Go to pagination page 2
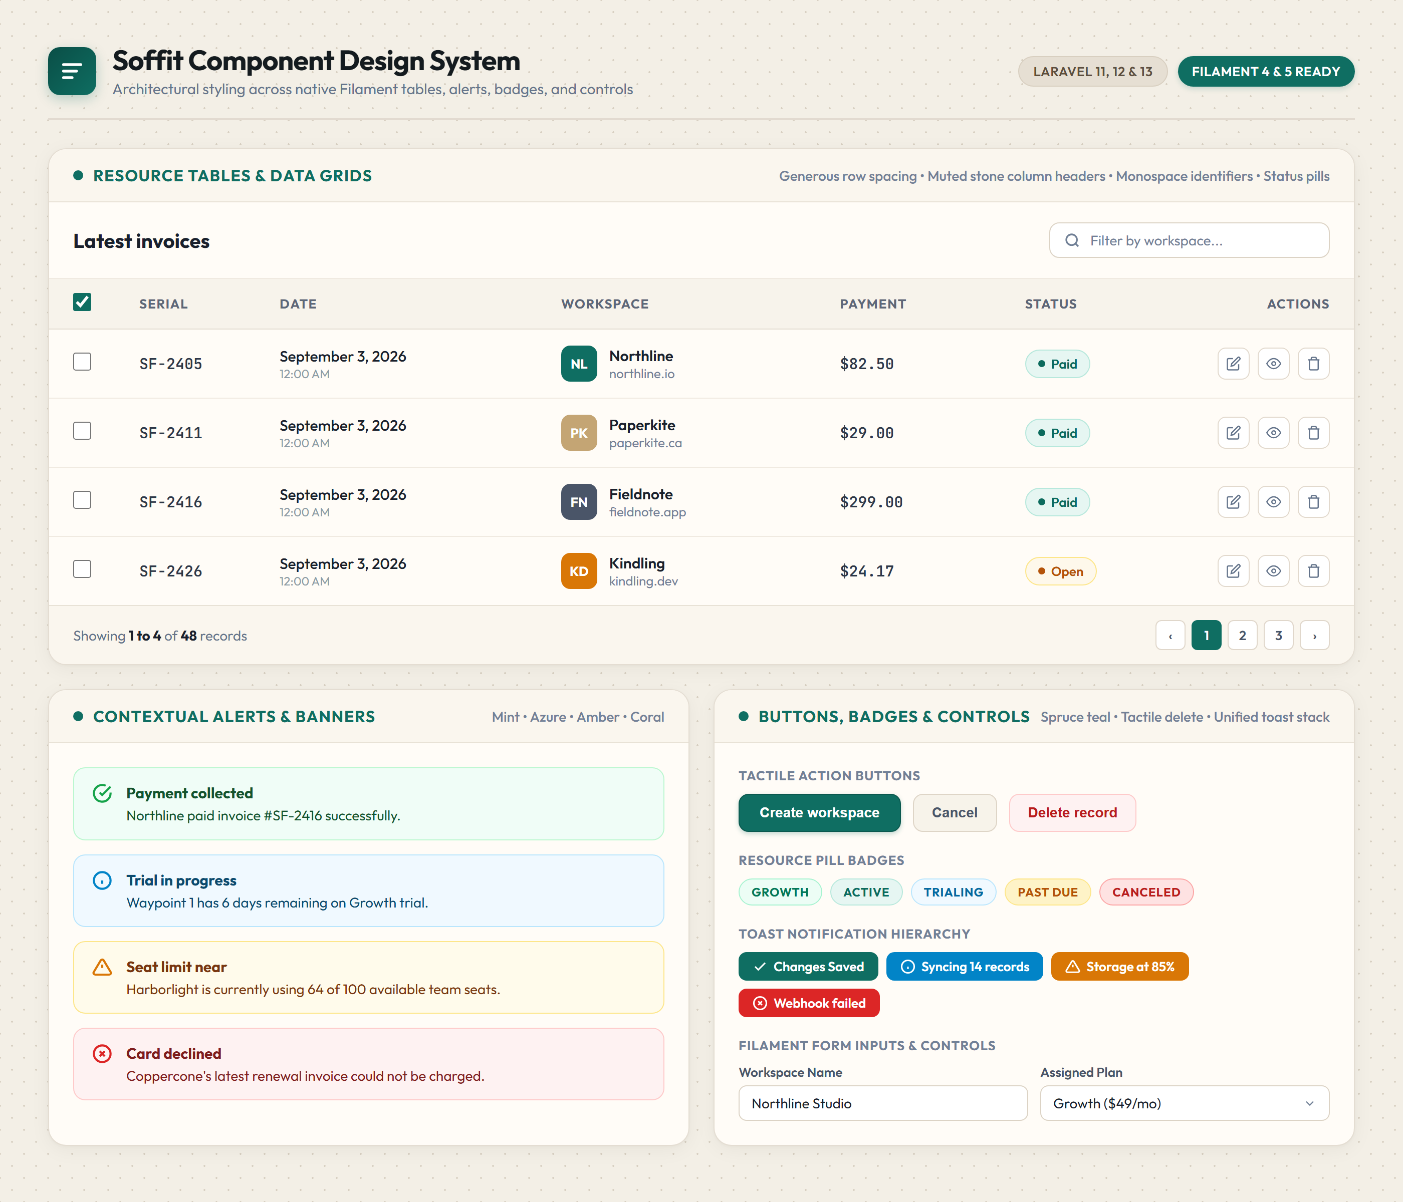The height and width of the screenshot is (1202, 1403). tap(1242, 636)
